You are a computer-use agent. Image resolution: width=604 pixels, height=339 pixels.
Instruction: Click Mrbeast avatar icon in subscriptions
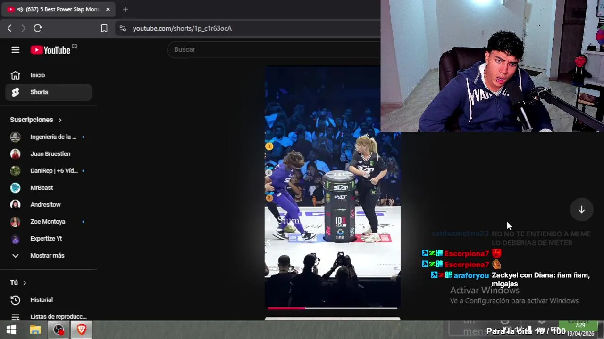click(x=16, y=188)
